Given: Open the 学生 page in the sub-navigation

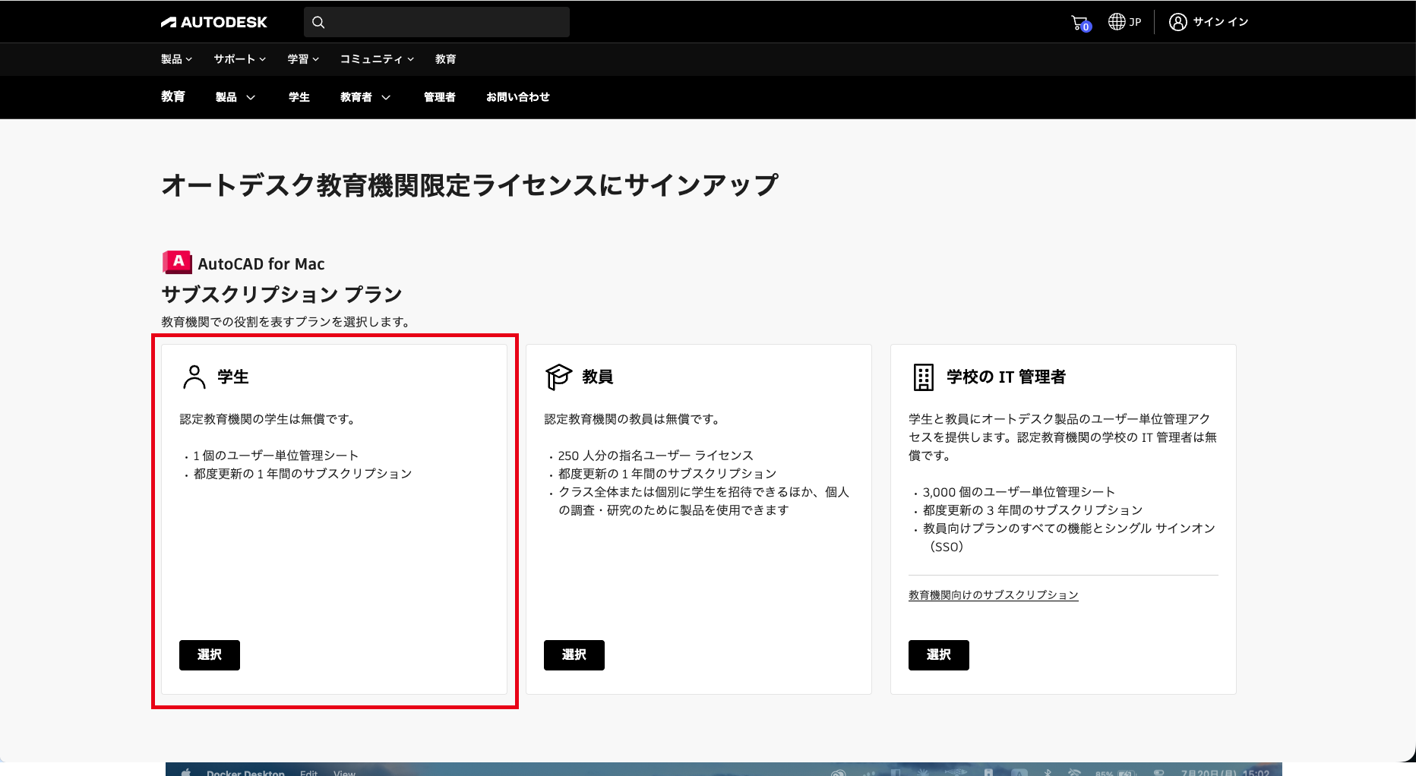Looking at the screenshot, I should coord(299,97).
